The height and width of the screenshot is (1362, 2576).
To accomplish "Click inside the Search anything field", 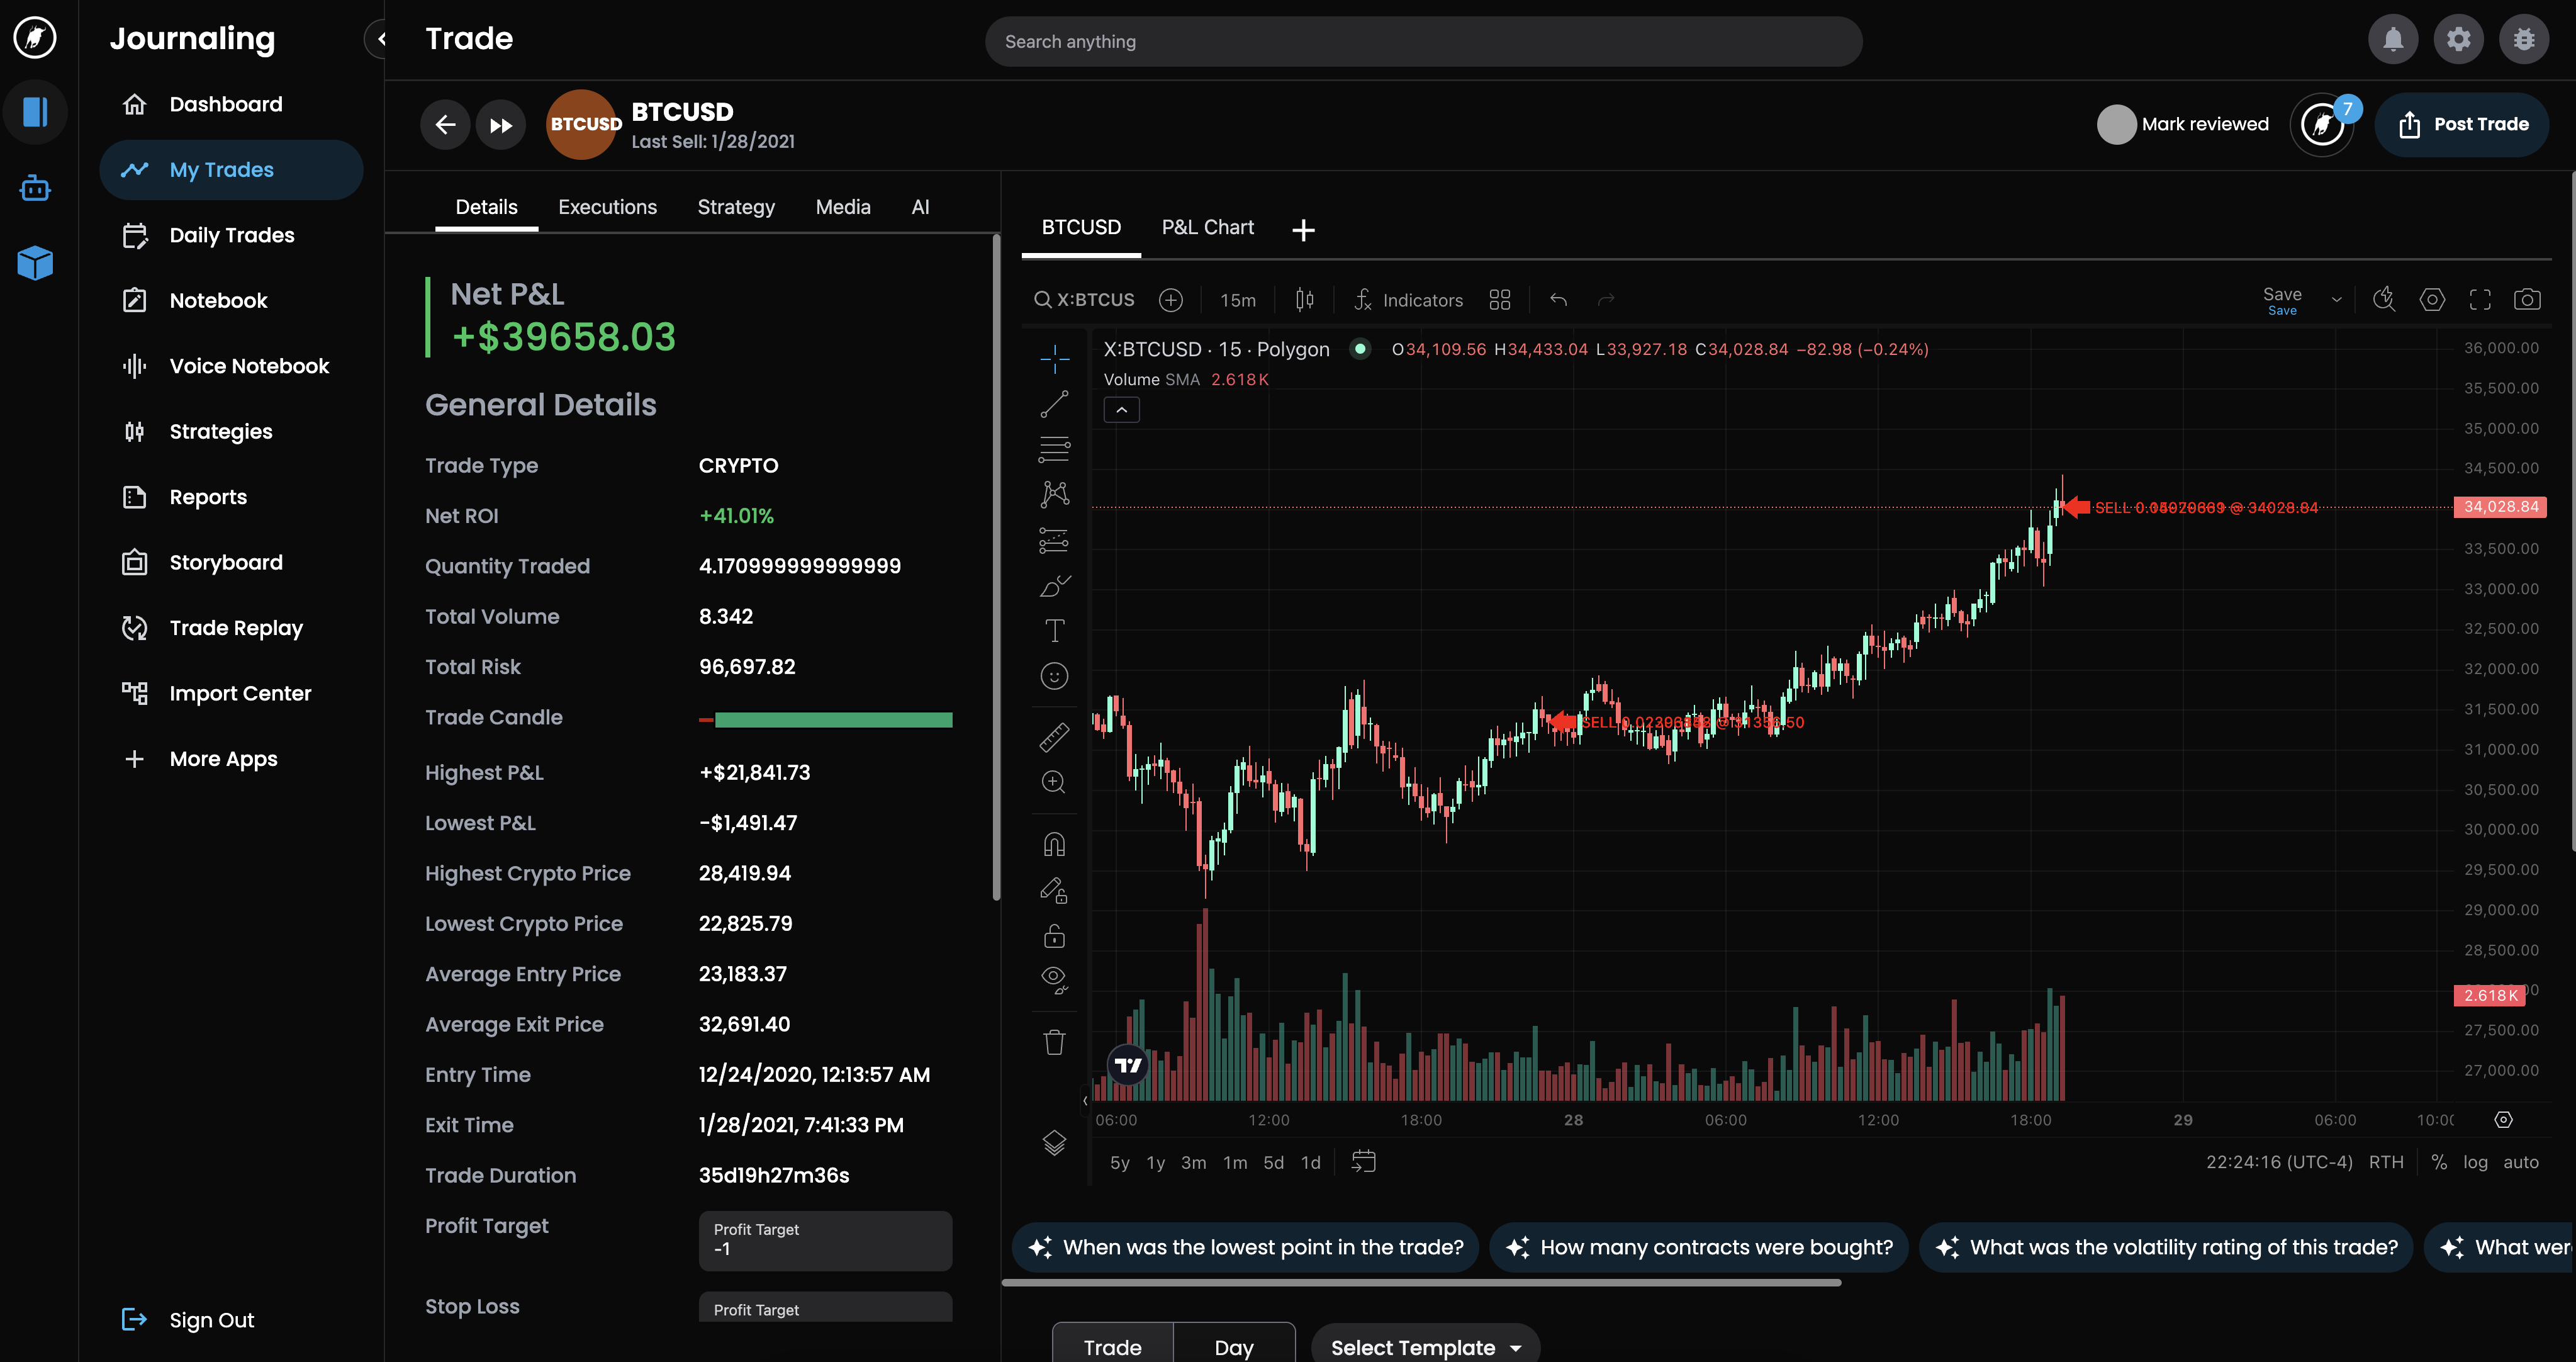I will 1420,41.
